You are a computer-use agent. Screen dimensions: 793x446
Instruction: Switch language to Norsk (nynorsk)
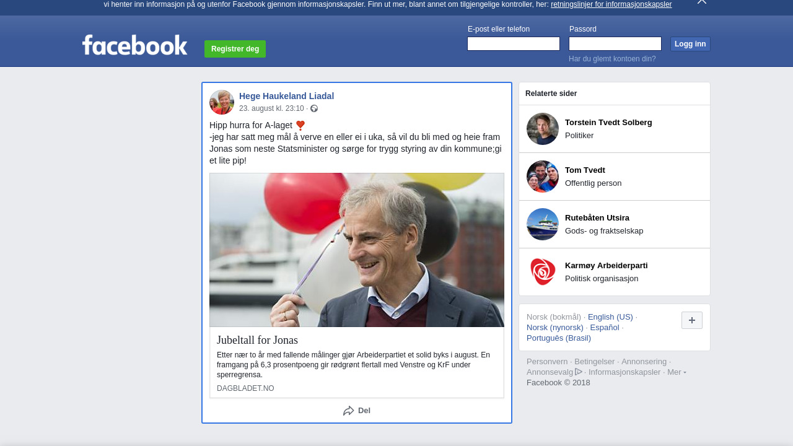(555, 328)
